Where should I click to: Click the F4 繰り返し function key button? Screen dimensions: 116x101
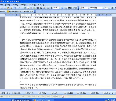pos(17,93)
